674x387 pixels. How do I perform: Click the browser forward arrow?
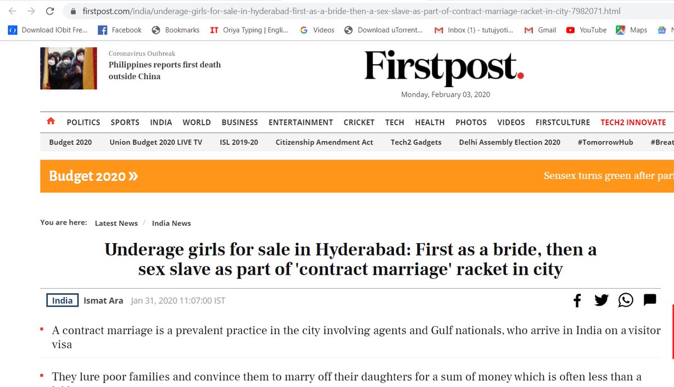click(31, 11)
